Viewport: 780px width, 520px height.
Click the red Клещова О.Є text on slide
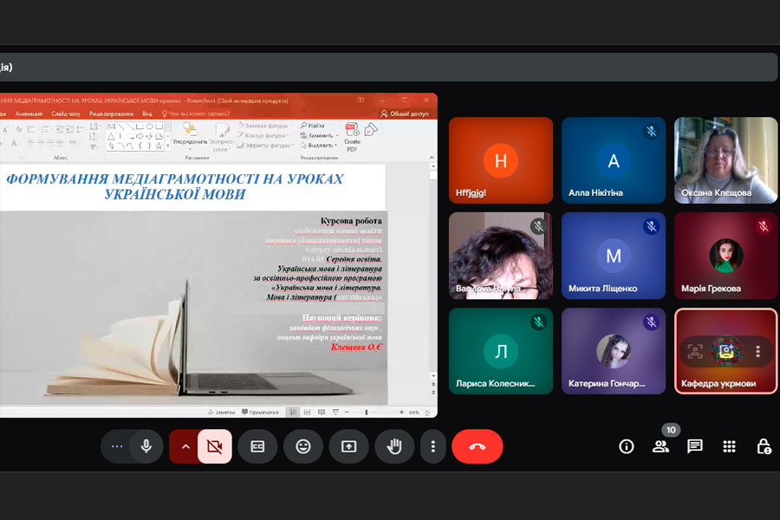pyautogui.click(x=356, y=347)
